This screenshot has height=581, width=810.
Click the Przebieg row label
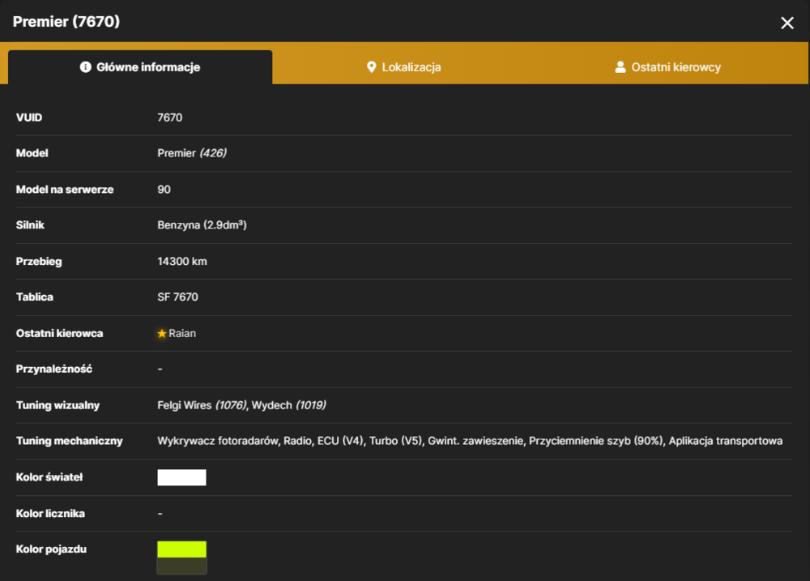tap(39, 261)
